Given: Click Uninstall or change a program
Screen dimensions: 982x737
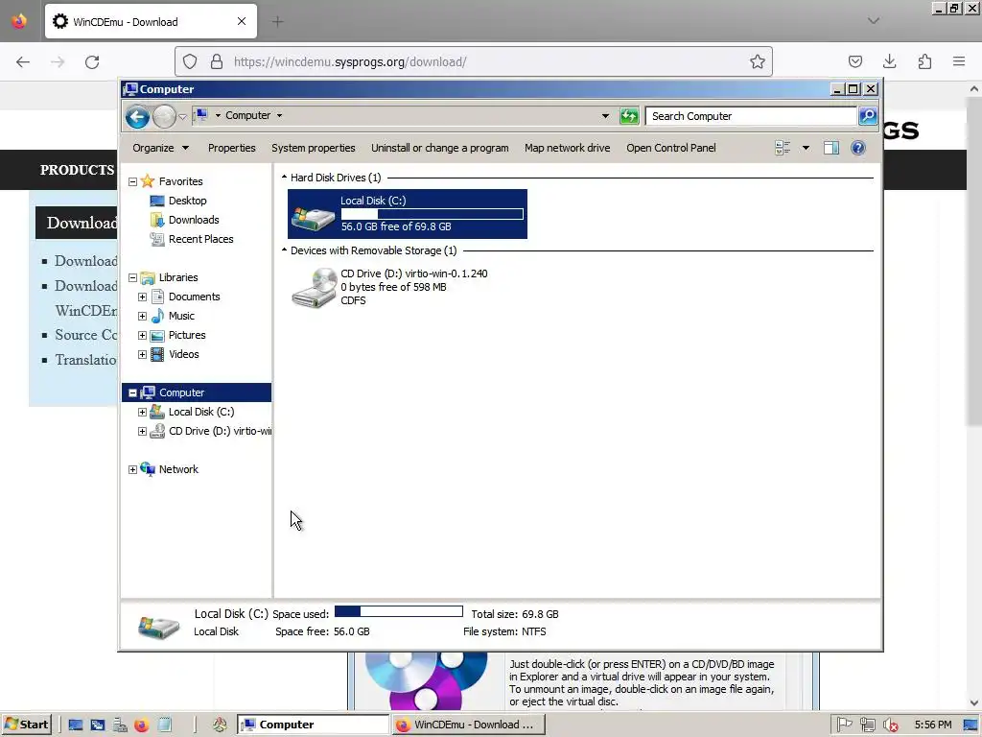Looking at the screenshot, I should (x=439, y=148).
